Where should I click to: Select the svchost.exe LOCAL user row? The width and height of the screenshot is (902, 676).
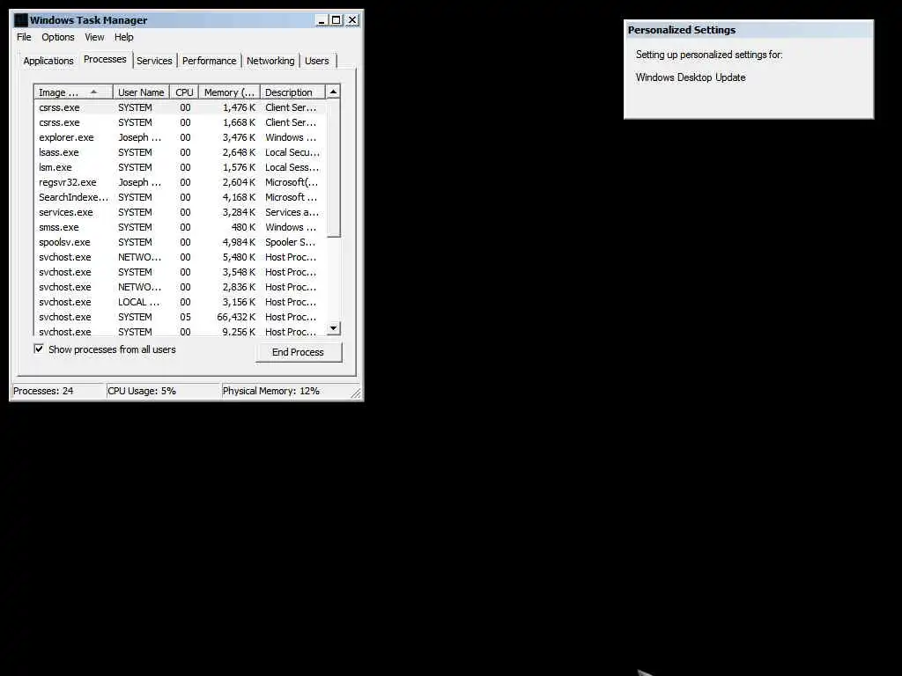click(180, 302)
